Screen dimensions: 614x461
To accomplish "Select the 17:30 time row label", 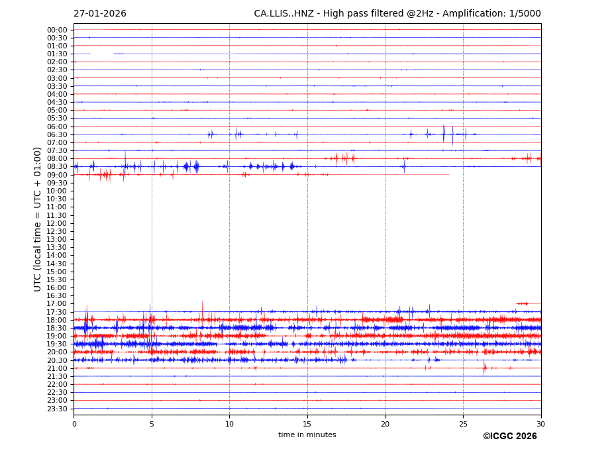I will (x=57, y=312).
